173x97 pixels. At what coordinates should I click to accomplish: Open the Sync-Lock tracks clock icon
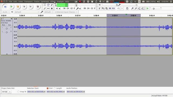(127, 8)
